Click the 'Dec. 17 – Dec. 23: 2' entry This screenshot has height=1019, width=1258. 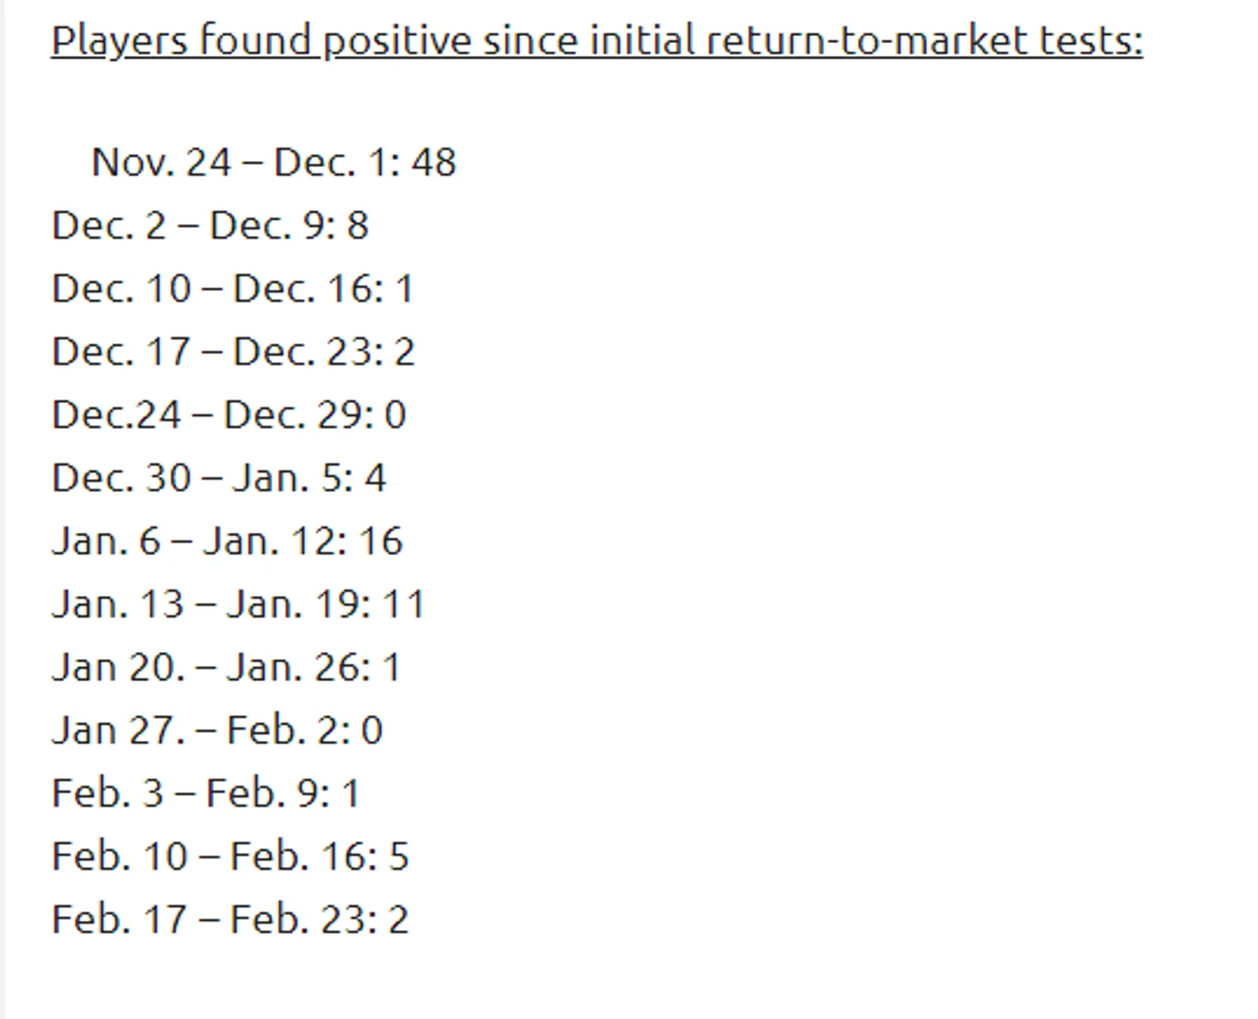(234, 351)
